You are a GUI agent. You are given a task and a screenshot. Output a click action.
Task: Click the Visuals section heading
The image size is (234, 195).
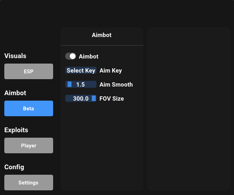click(x=15, y=56)
